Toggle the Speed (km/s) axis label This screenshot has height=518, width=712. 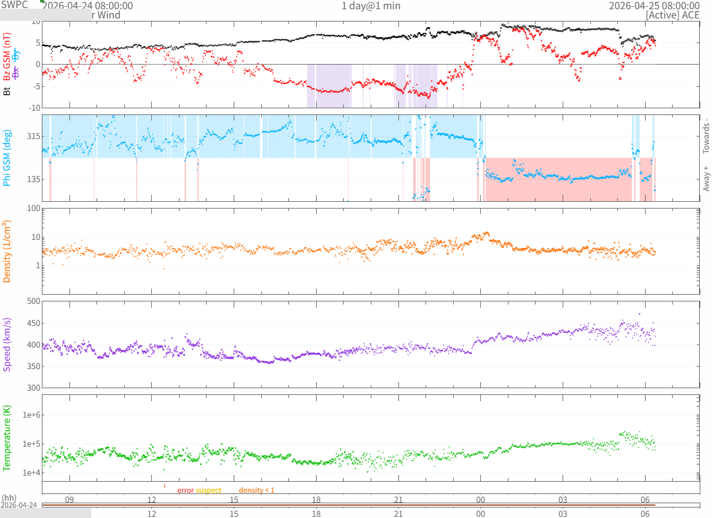pos(7,345)
